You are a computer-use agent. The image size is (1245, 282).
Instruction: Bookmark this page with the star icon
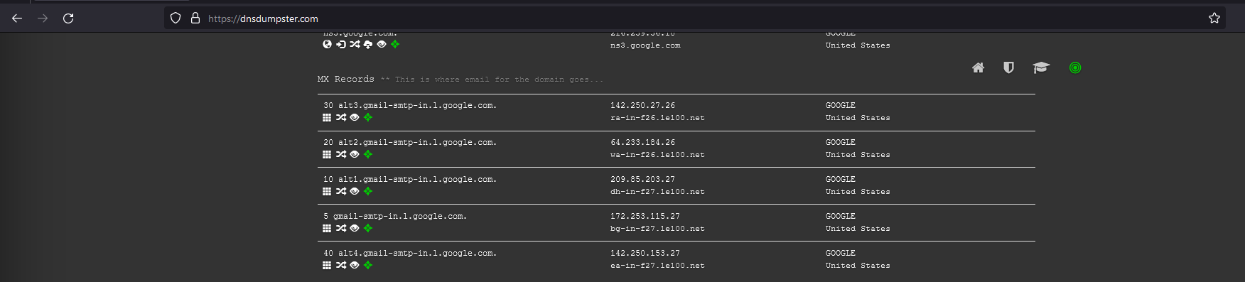1214,18
